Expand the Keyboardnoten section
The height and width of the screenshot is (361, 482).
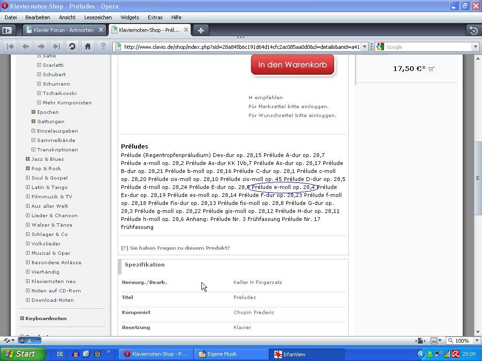tap(22, 318)
